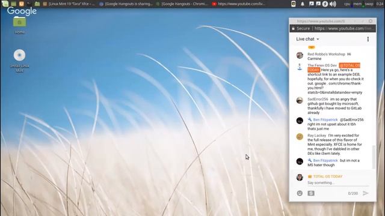Click the cpu monitor in the panel
Screen dimensions: 385x216
348,4
